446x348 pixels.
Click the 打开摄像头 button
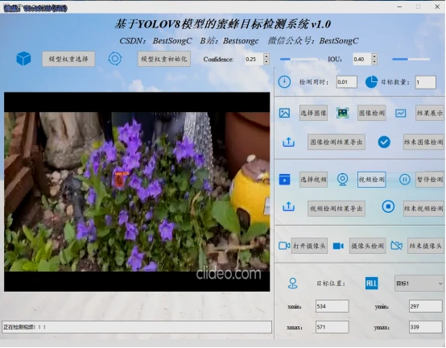309,246
